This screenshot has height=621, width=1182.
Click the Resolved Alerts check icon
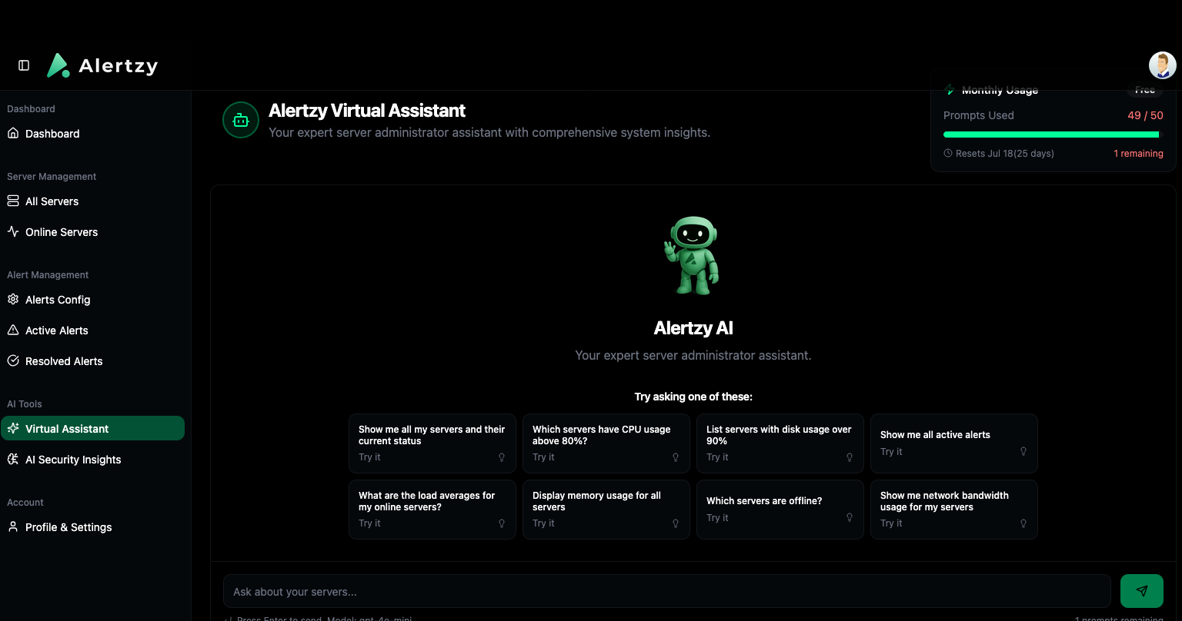pos(13,360)
